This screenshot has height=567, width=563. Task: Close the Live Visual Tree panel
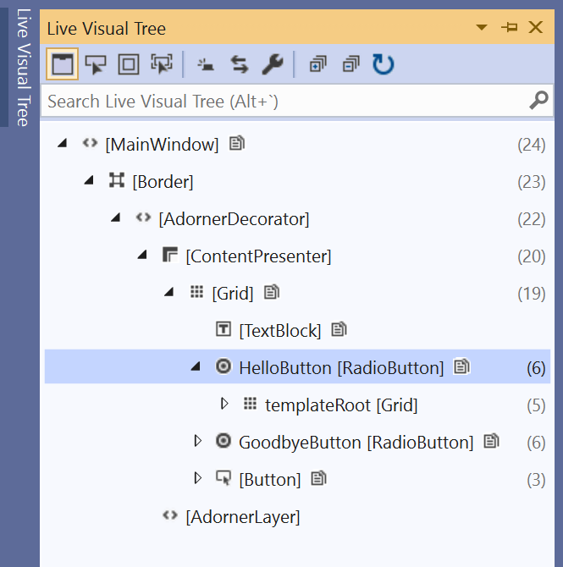tap(536, 27)
